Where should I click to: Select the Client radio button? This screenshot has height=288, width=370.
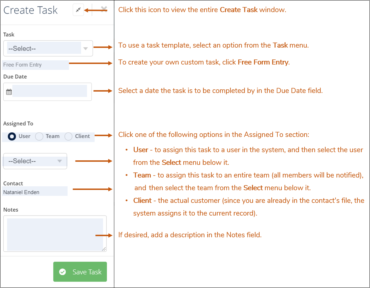tap(68, 136)
